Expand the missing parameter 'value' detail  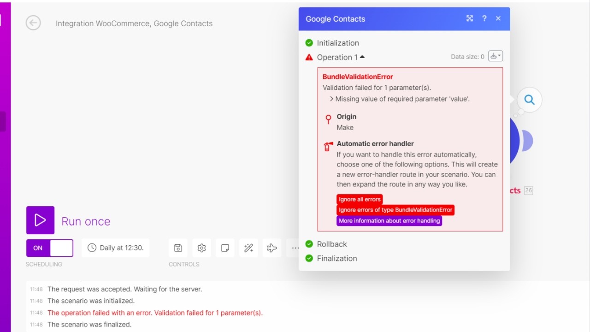pyautogui.click(x=331, y=99)
